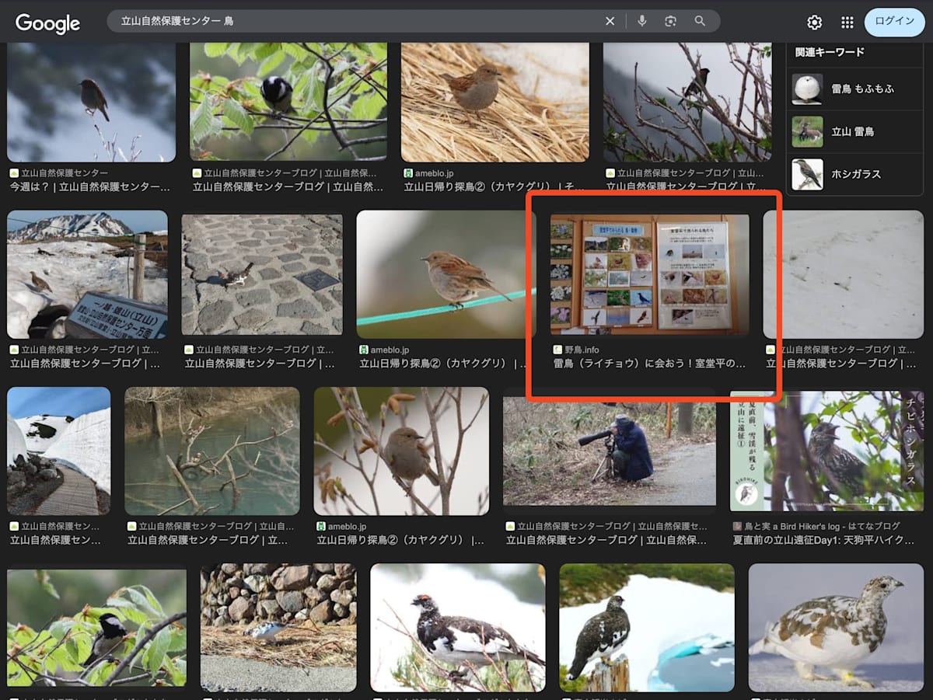Screen dimensions: 933x700
Task: Click ameblo.jp favicon under budding branch bird
Action: coord(321,527)
